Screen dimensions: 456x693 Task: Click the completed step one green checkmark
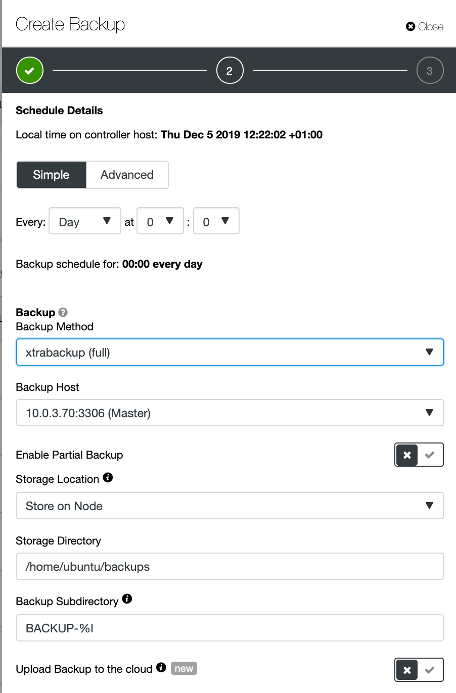[30, 70]
